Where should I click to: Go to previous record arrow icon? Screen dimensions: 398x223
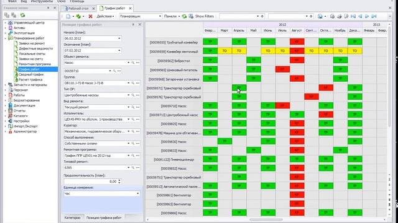pos(360,16)
